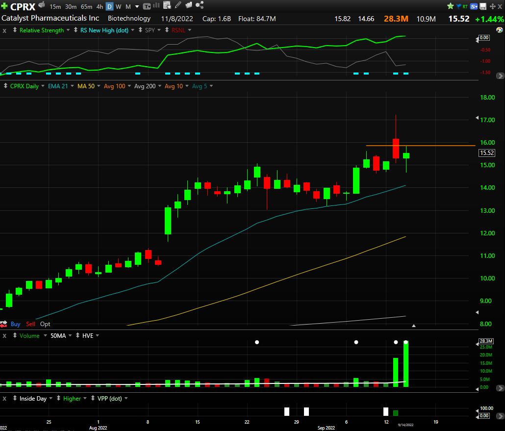The height and width of the screenshot is (431, 505).
Task: Open the Avg 100 dropdown
Action: point(129,86)
